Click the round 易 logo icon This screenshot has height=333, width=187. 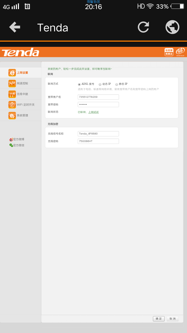pos(180,52)
